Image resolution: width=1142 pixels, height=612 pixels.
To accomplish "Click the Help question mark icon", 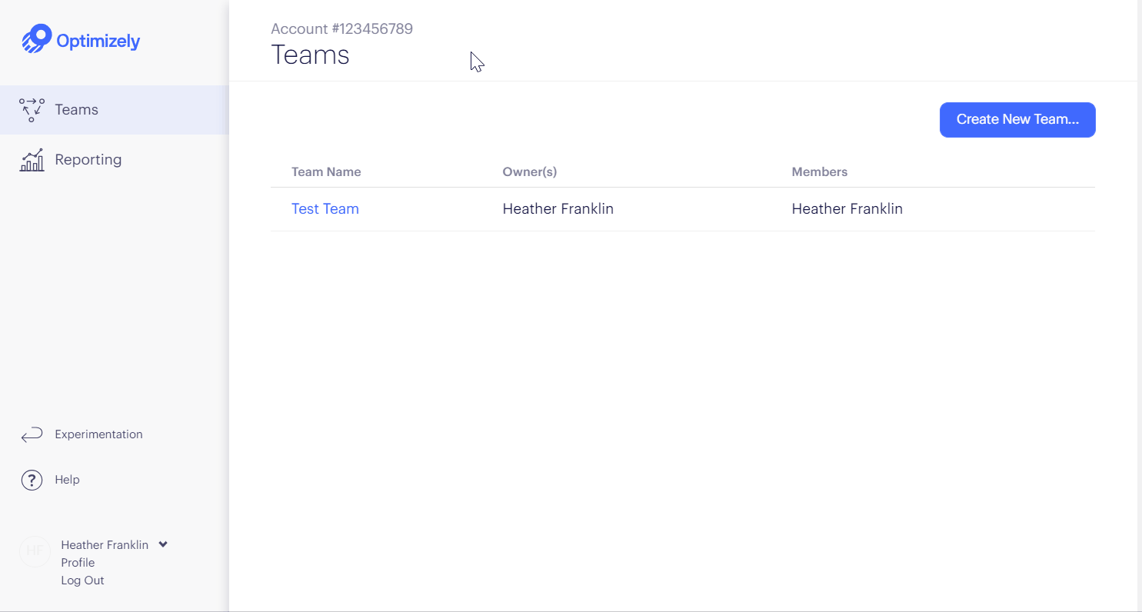I will pyautogui.click(x=32, y=481).
